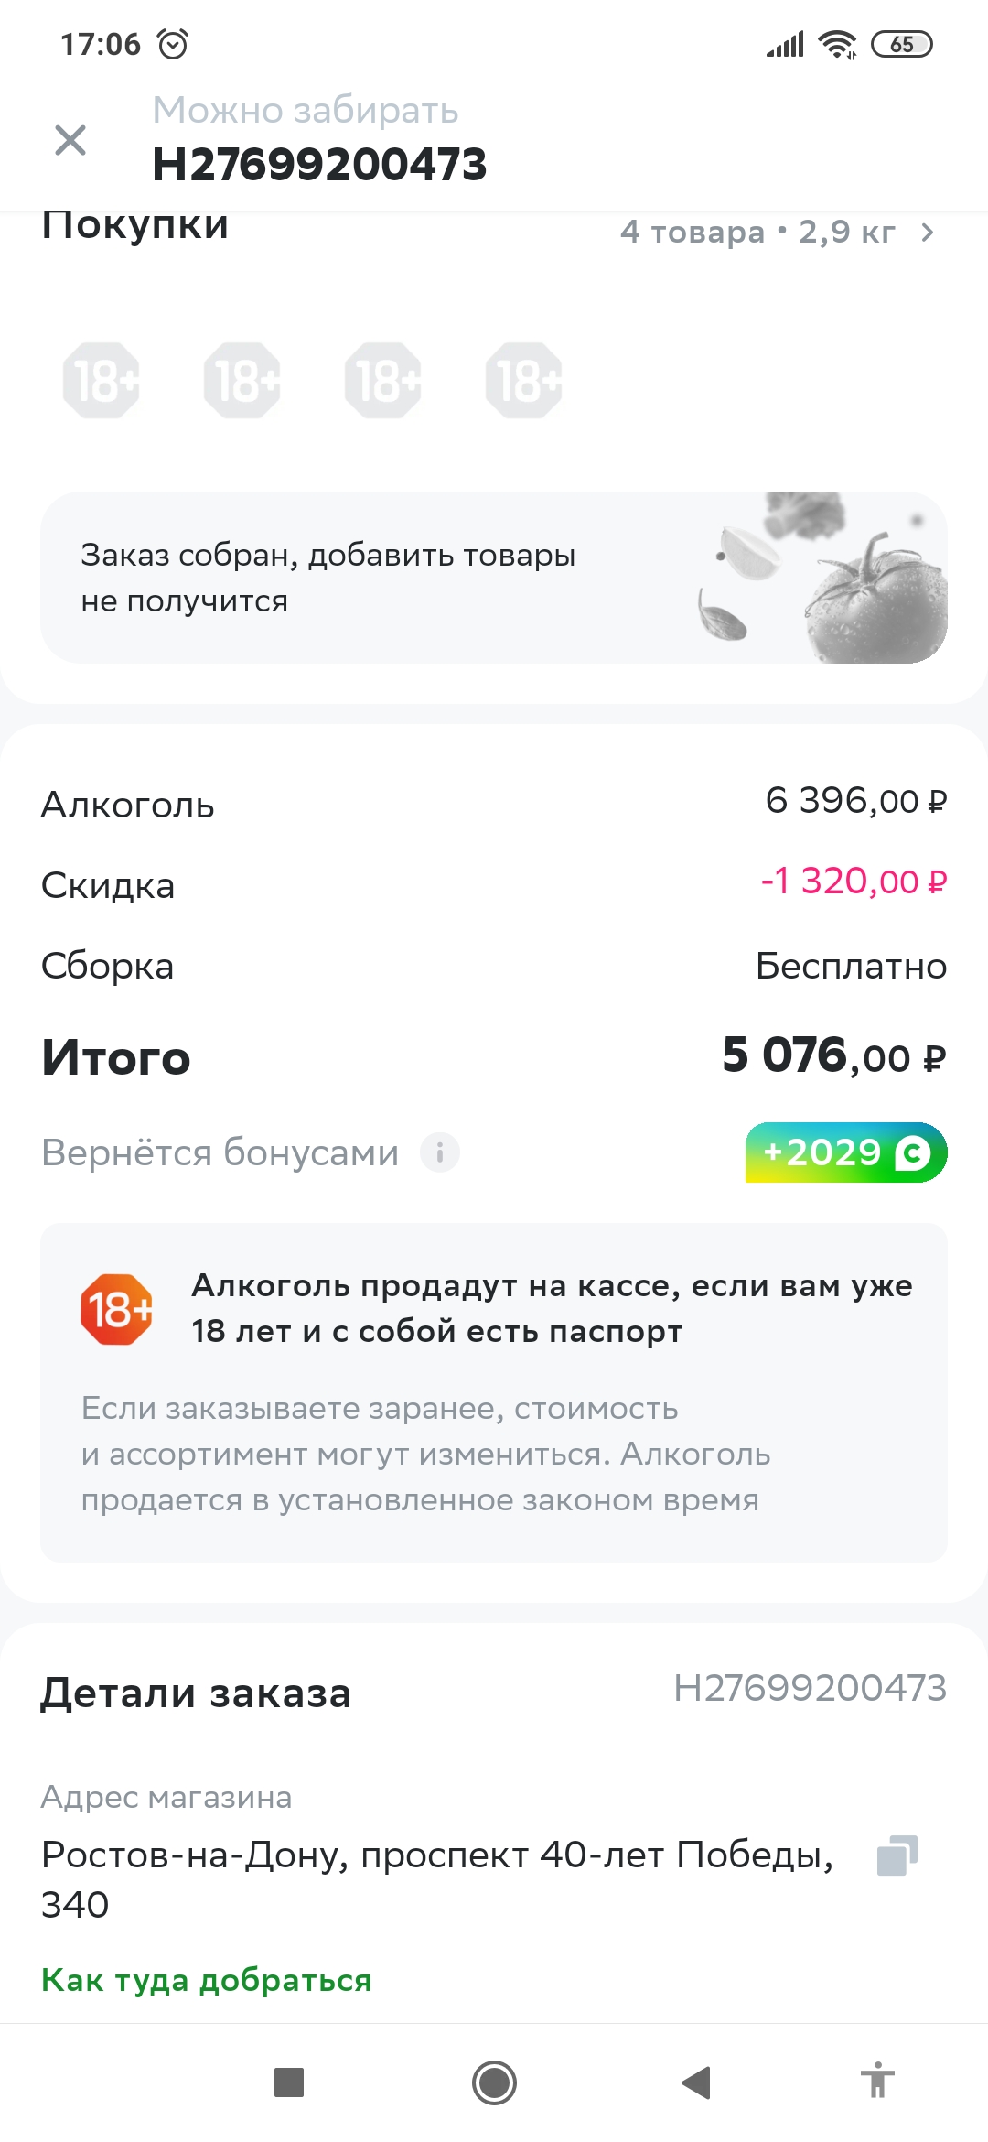Copy the store address with the copy icon
This screenshot has width=988, height=2142.
pos(897,1856)
